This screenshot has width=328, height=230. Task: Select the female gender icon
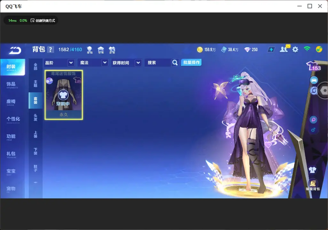pyautogui.click(x=313, y=120)
